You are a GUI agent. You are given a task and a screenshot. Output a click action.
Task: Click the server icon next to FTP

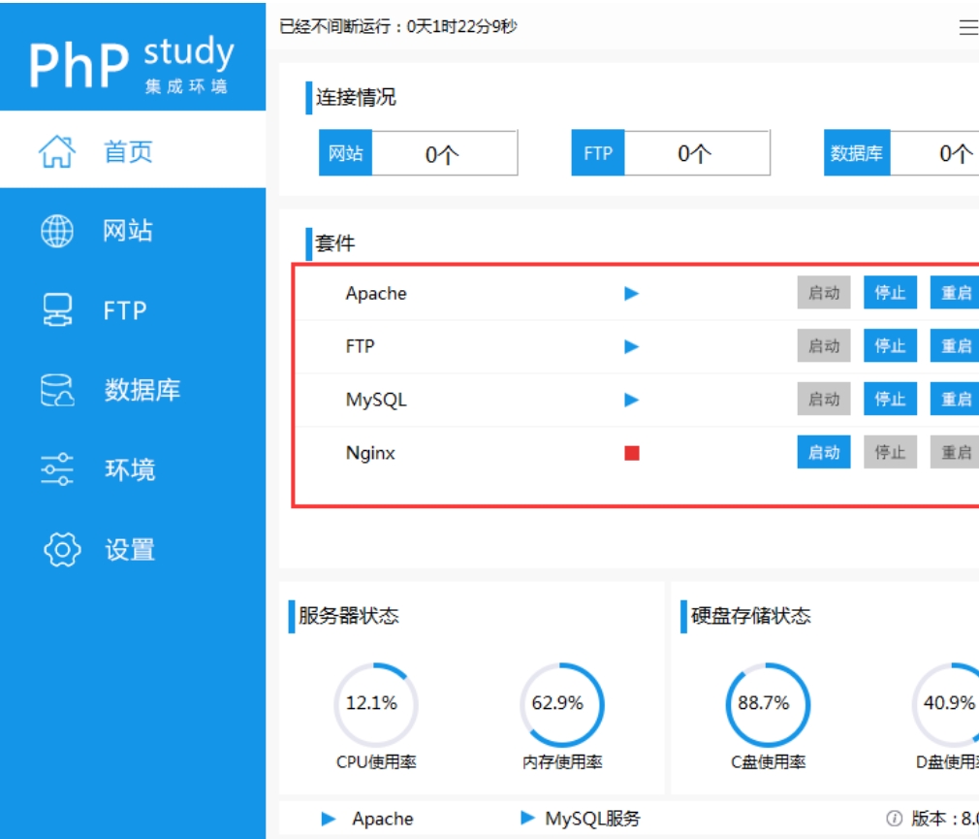[57, 309]
